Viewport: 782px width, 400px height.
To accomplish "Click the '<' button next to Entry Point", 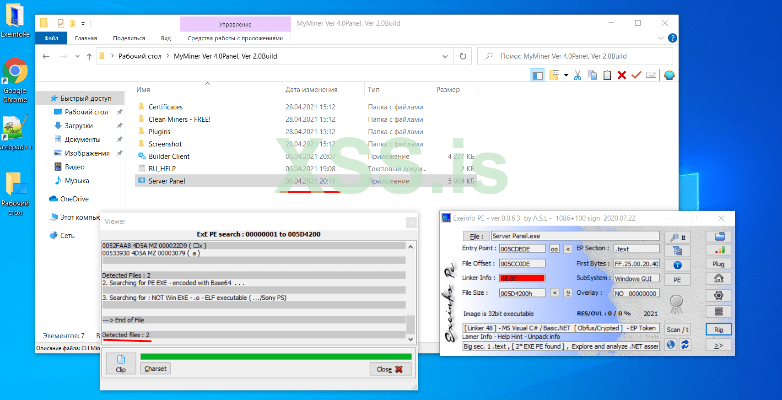I will pos(568,249).
